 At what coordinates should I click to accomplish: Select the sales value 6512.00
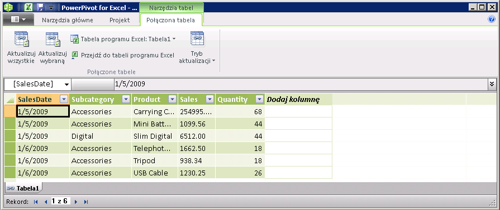click(x=197, y=136)
